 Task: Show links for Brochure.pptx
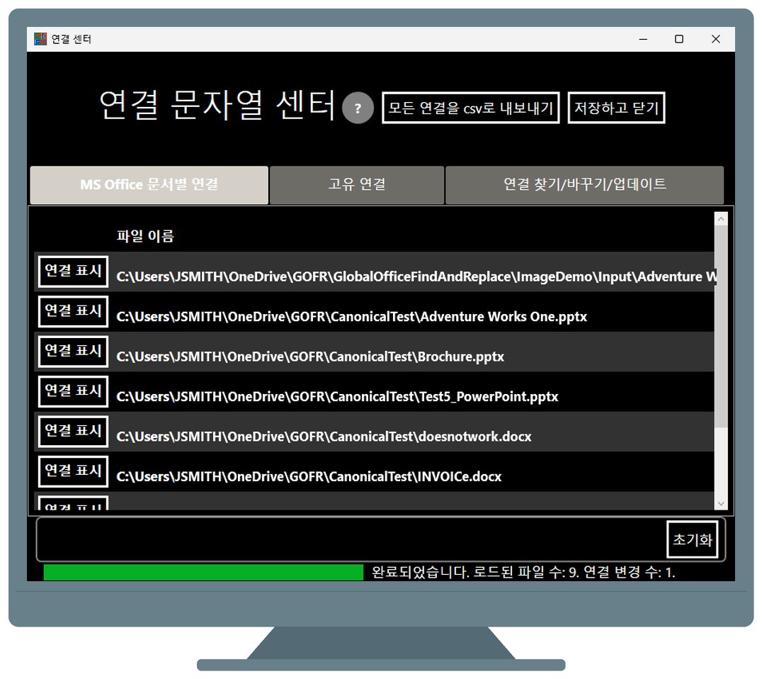pos(74,351)
